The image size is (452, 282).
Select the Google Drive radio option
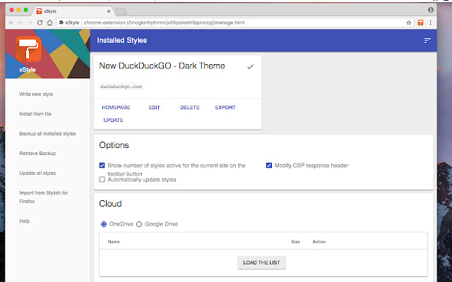[x=139, y=224]
